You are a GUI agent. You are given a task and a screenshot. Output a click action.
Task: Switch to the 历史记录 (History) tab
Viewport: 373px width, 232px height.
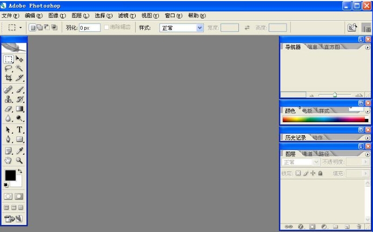pyautogui.click(x=295, y=137)
